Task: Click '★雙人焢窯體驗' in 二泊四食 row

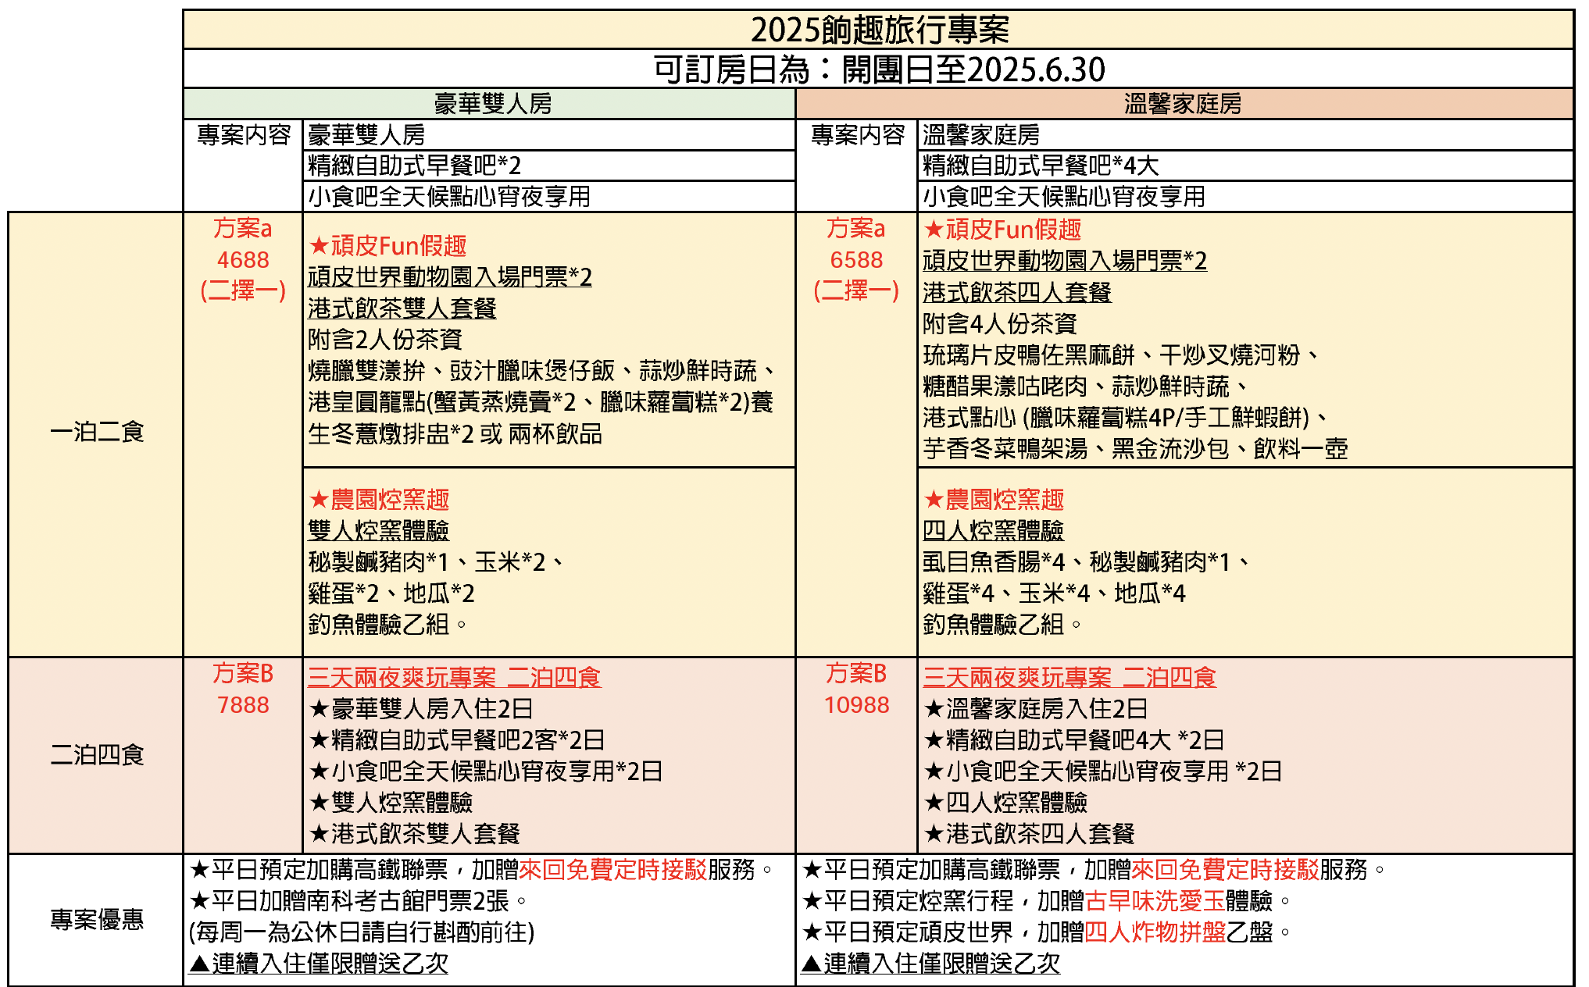Action: point(391,803)
